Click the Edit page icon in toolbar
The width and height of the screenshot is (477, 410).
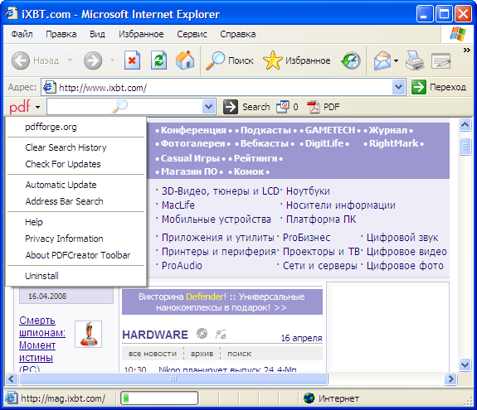(440, 60)
